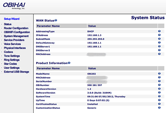Expand the Router Configuration node

[2, 28]
